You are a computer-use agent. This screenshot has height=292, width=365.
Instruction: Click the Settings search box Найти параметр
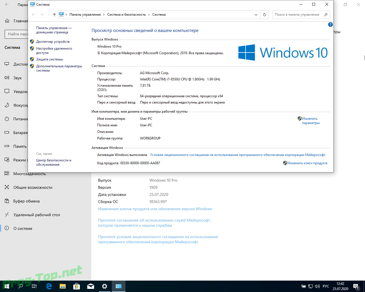pyautogui.click(x=17, y=34)
